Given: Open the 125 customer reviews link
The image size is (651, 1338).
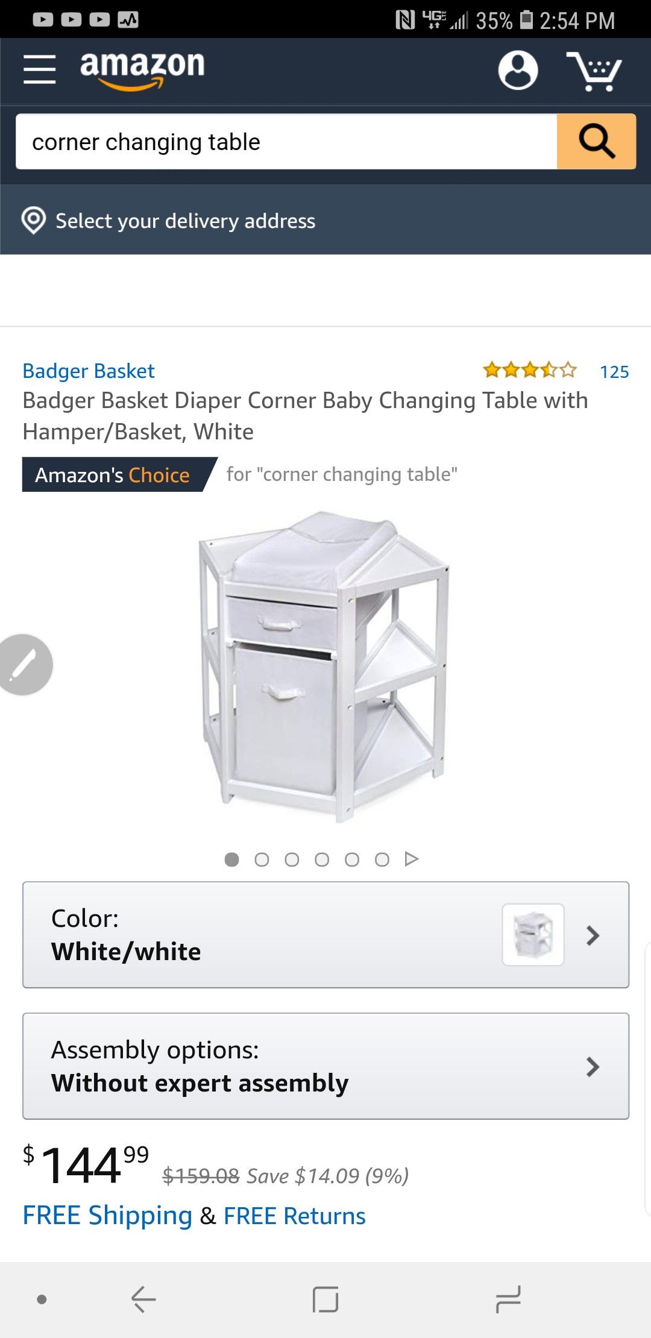Looking at the screenshot, I should [614, 372].
